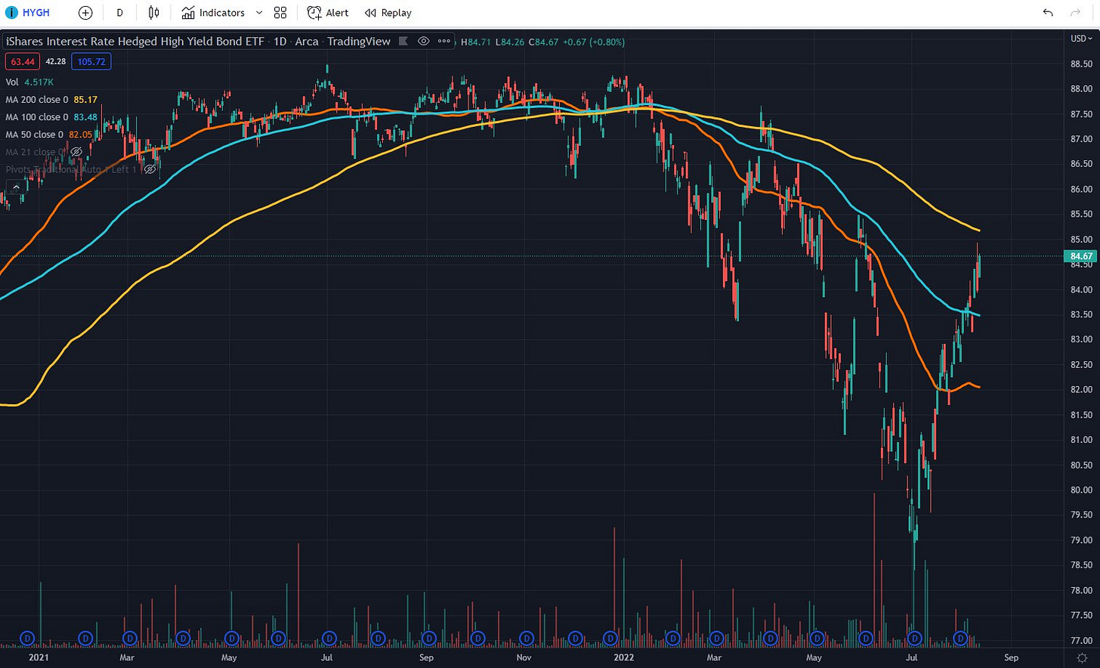Click the yellow 85.17 MA 200 value
The height and width of the screenshot is (668, 1100).
[85, 100]
